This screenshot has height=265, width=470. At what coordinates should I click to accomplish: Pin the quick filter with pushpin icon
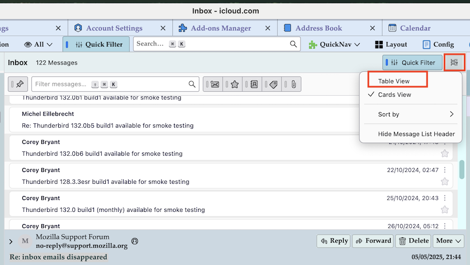click(18, 84)
